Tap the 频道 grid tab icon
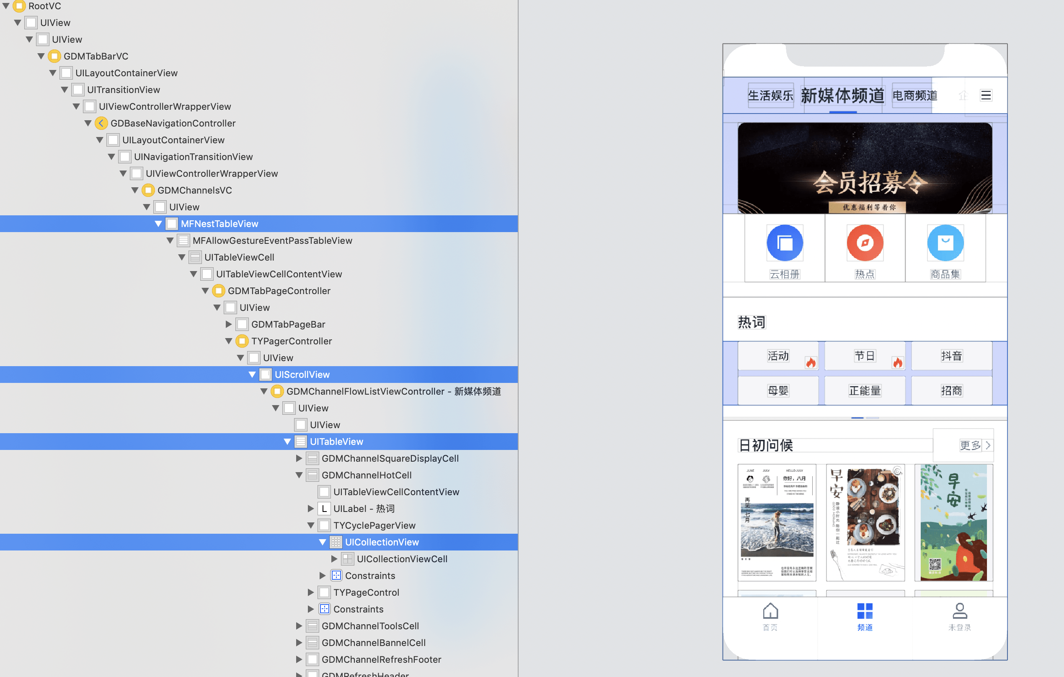Image resolution: width=1064 pixels, height=677 pixels. (864, 611)
